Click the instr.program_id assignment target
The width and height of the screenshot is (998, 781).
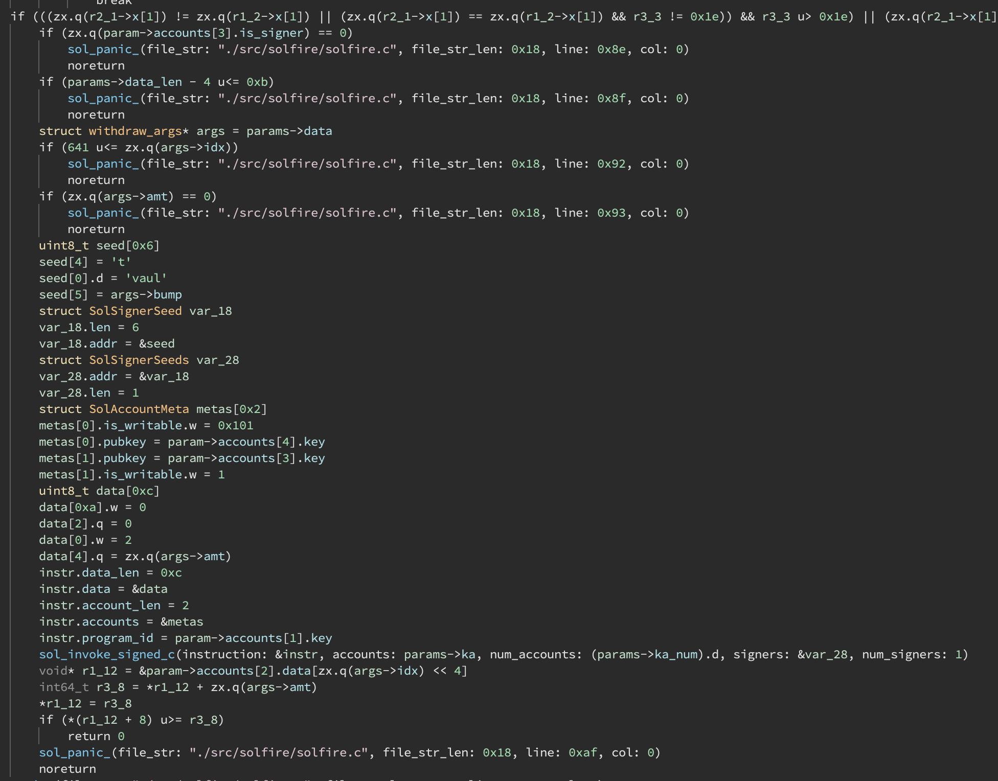[x=96, y=638]
